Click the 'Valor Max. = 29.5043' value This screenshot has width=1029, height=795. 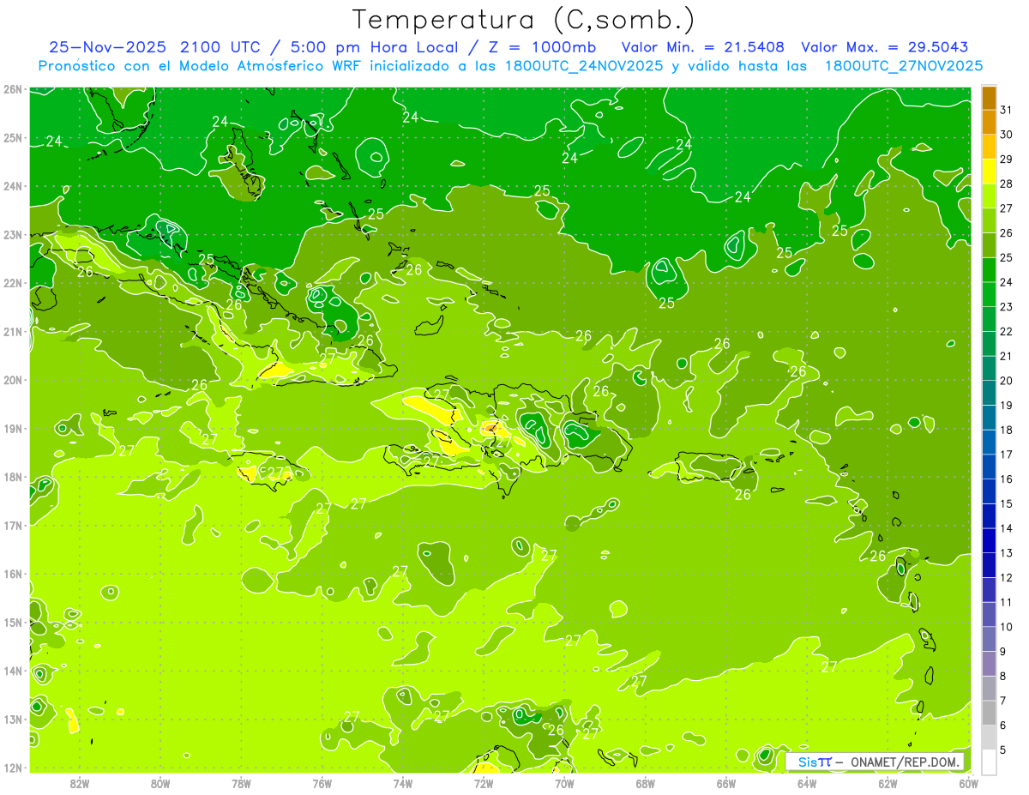885,47
